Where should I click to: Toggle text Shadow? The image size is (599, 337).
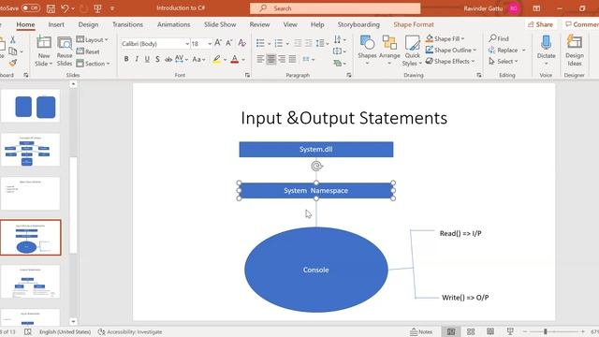pos(157,59)
